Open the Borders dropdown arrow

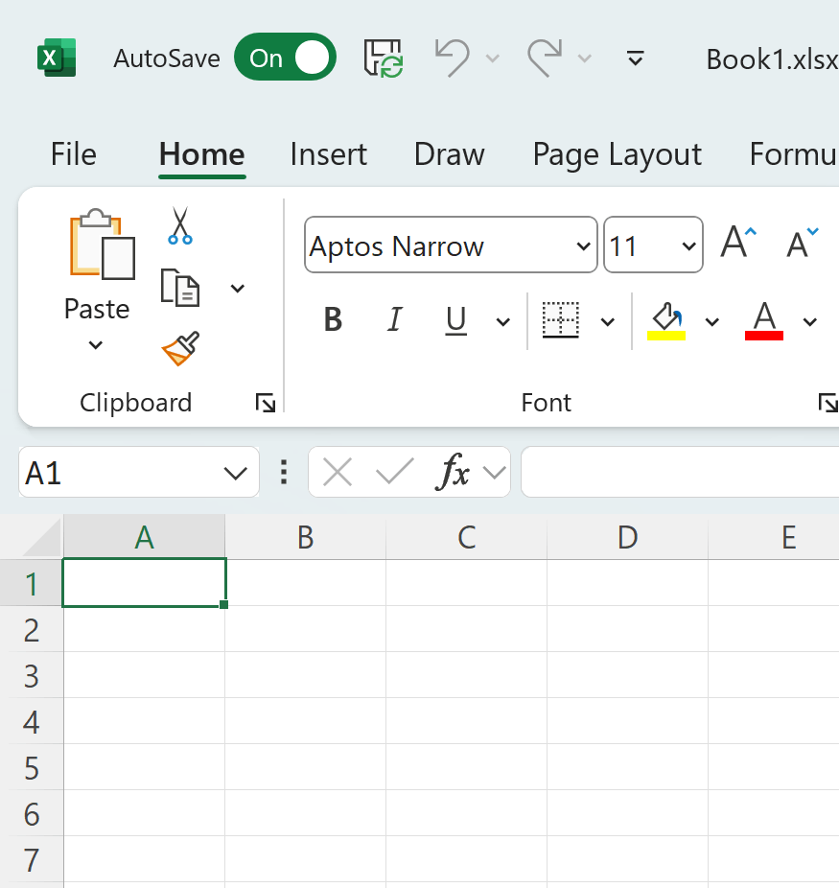tap(607, 322)
